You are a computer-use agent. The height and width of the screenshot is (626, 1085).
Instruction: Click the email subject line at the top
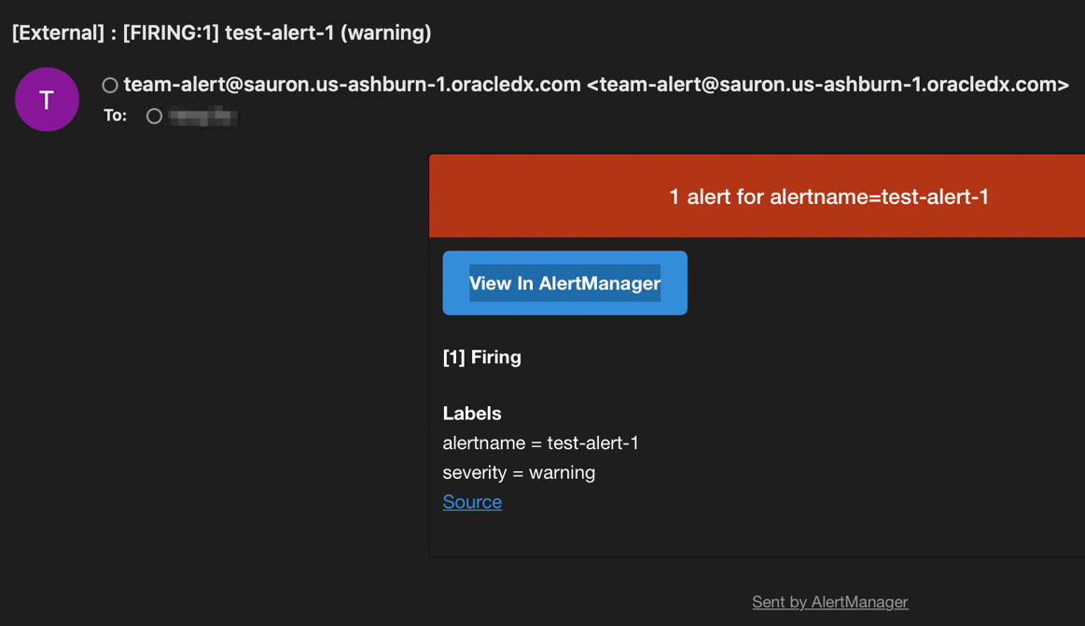(x=220, y=33)
